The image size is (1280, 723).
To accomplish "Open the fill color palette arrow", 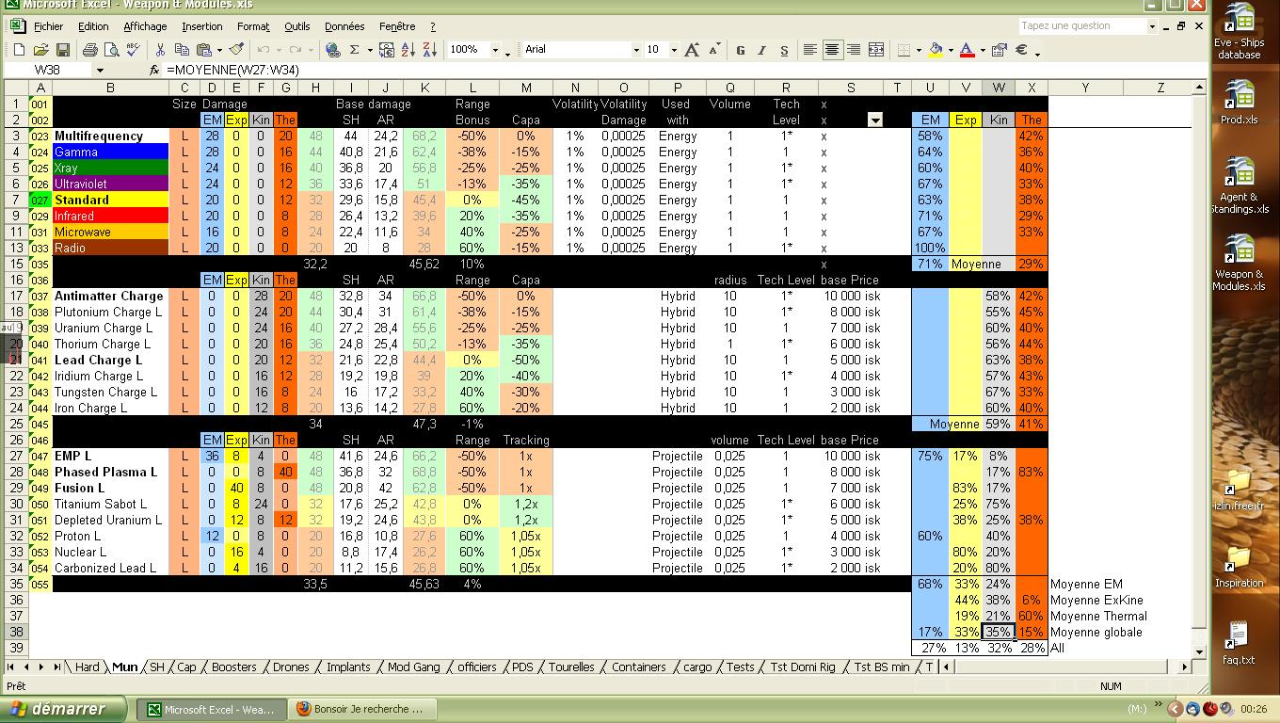I will click(x=950, y=50).
